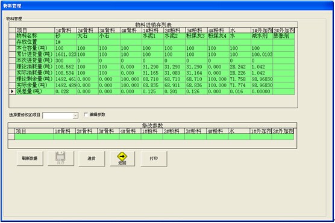This screenshot has height=223, width=335.
Task: Click the 31.089 actual consumption cell
Action: (175, 73)
